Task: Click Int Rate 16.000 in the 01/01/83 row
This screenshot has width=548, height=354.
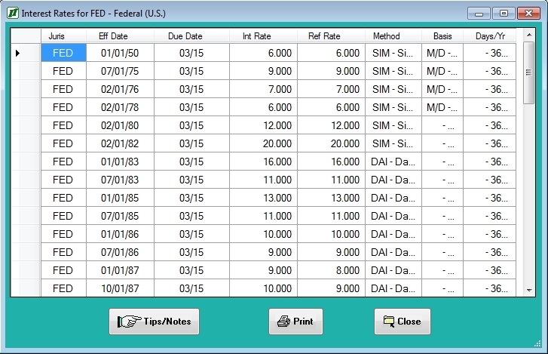Action: pos(264,162)
